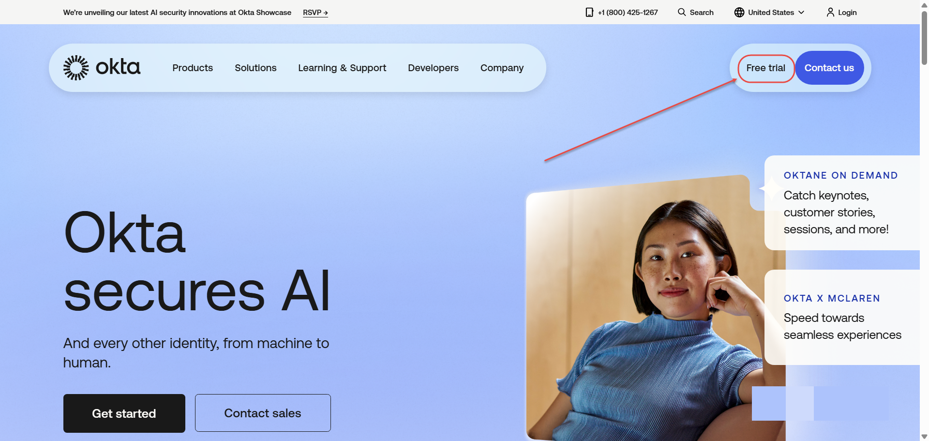Follow the RSVP link in banner
This screenshot has width=929, height=441.
click(x=315, y=13)
